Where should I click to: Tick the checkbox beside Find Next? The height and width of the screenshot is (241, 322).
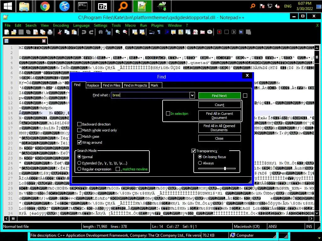click(x=245, y=96)
